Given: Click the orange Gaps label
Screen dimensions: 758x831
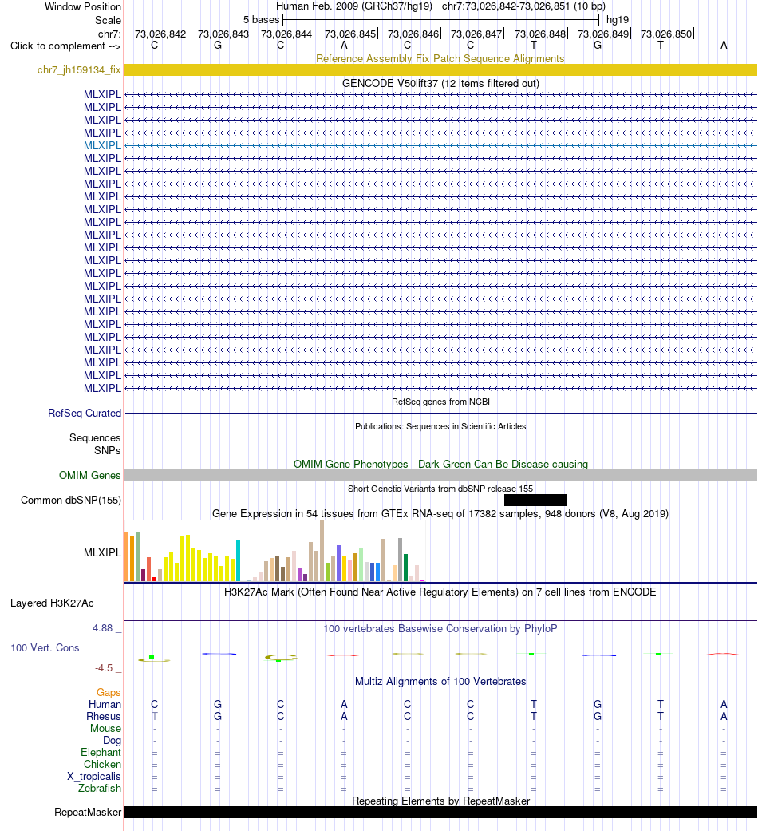Looking at the screenshot, I should tap(109, 693).
